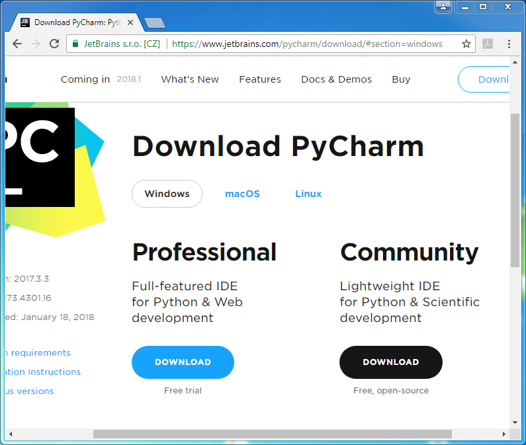The image size is (526, 445).
Task: Open the previous versions link
Action: (x=30, y=391)
